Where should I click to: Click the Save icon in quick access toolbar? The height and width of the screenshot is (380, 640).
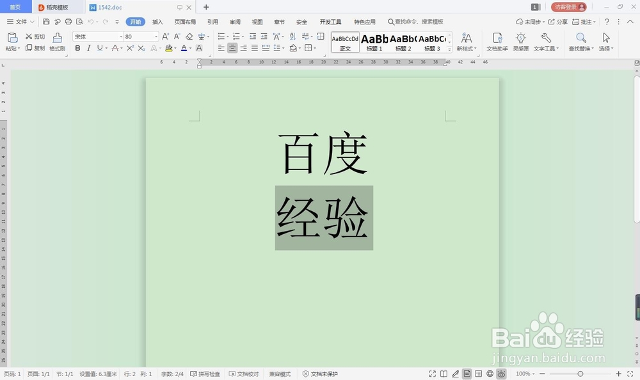point(46,22)
